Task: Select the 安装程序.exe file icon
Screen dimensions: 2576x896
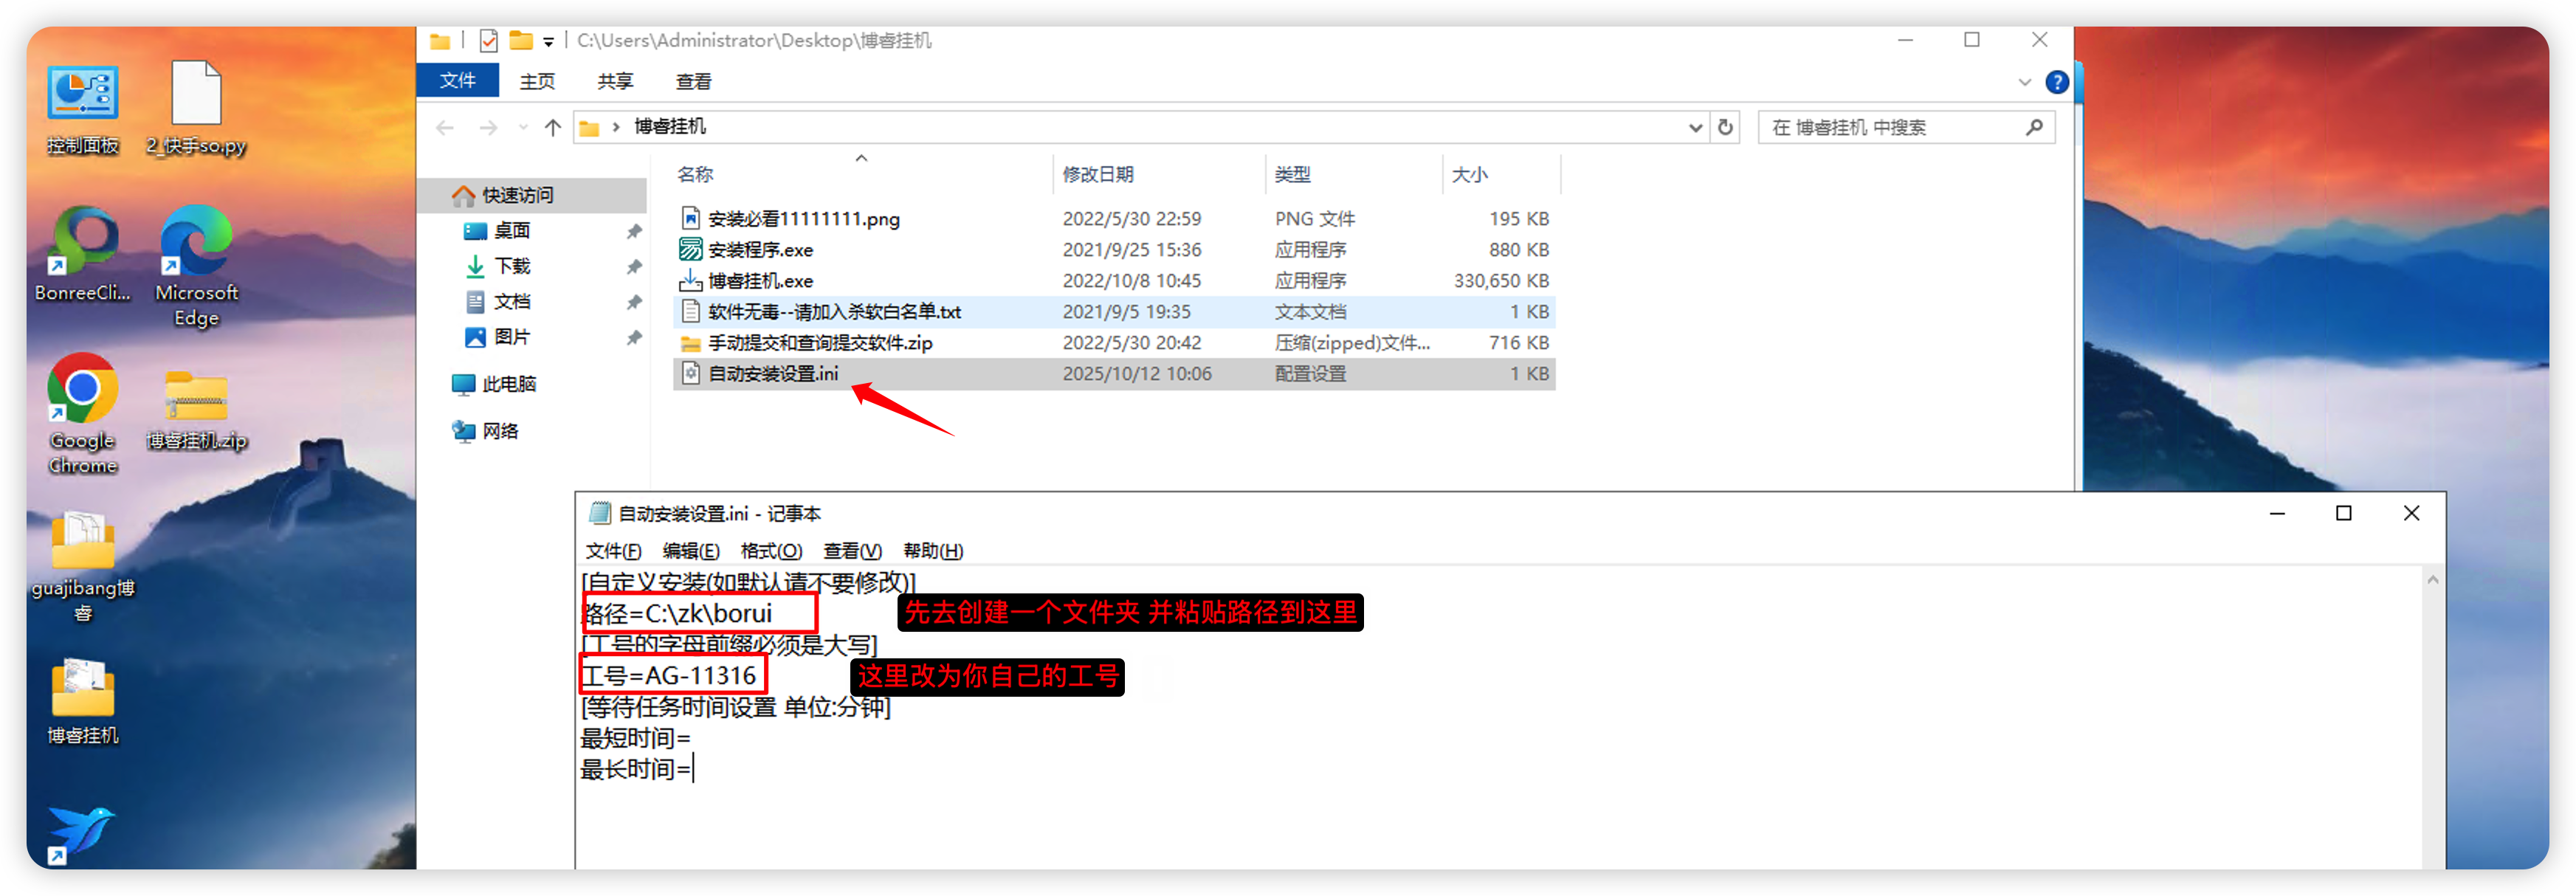Action: (x=690, y=250)
